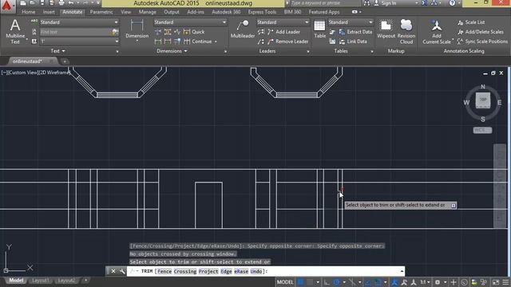Toggle MODEL space button in status bar

[x=285, y=282]
